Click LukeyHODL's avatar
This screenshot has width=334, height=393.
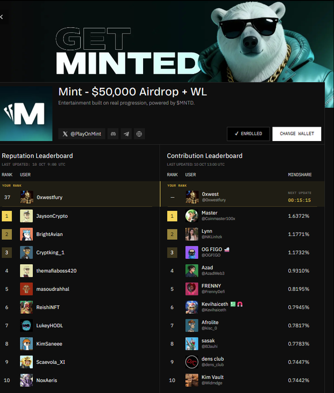[27, 325]
